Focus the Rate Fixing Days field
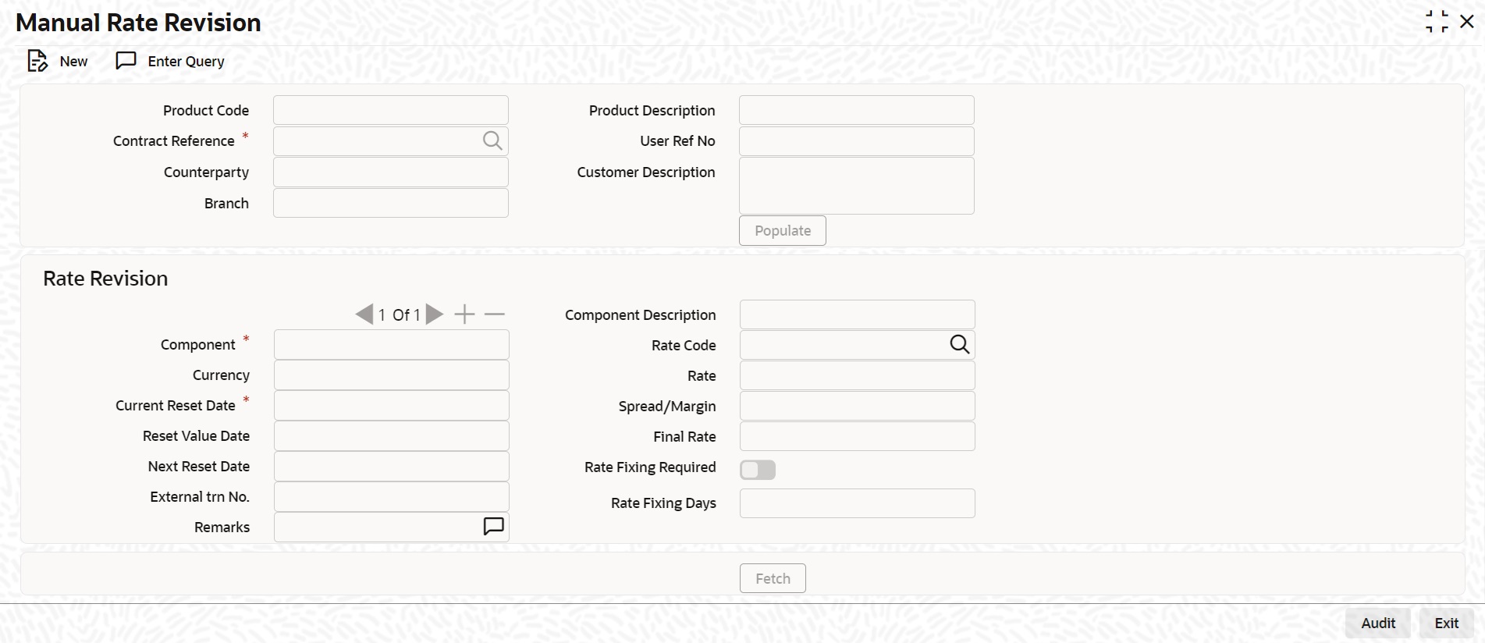 [x=857, y=503]
